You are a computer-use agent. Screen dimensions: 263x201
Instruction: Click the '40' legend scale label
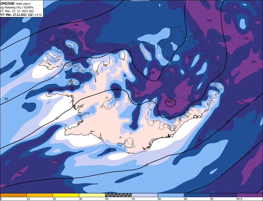coord(107,199)
